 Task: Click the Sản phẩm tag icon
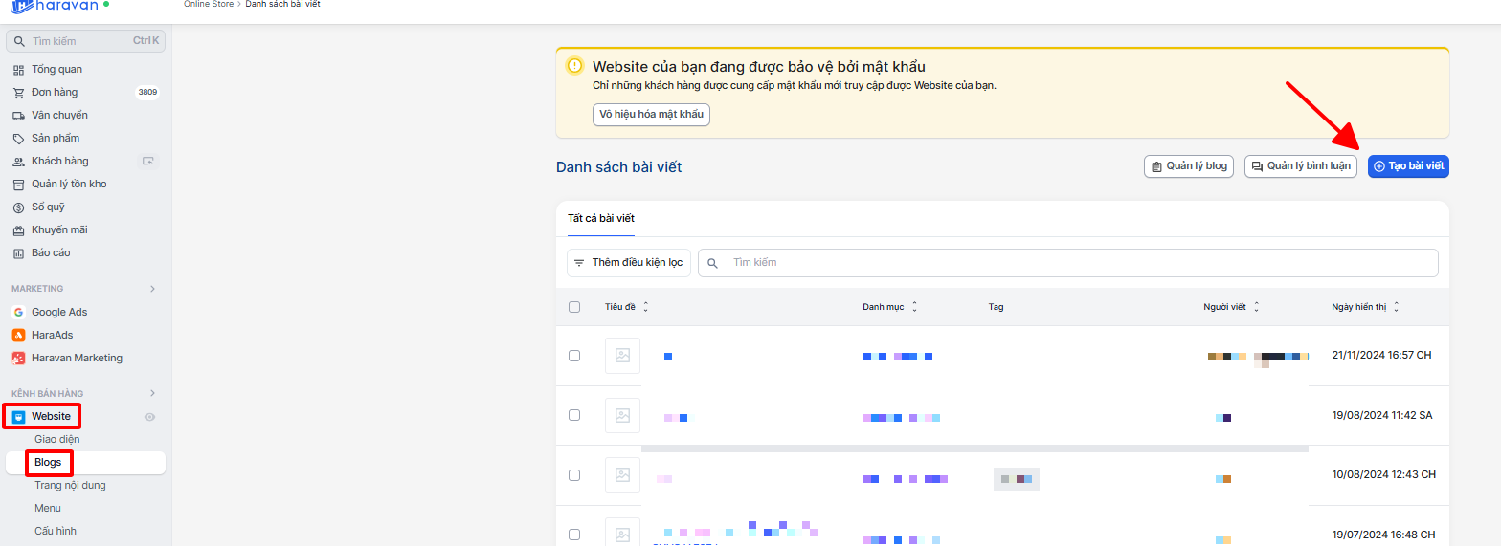point(18,139)
